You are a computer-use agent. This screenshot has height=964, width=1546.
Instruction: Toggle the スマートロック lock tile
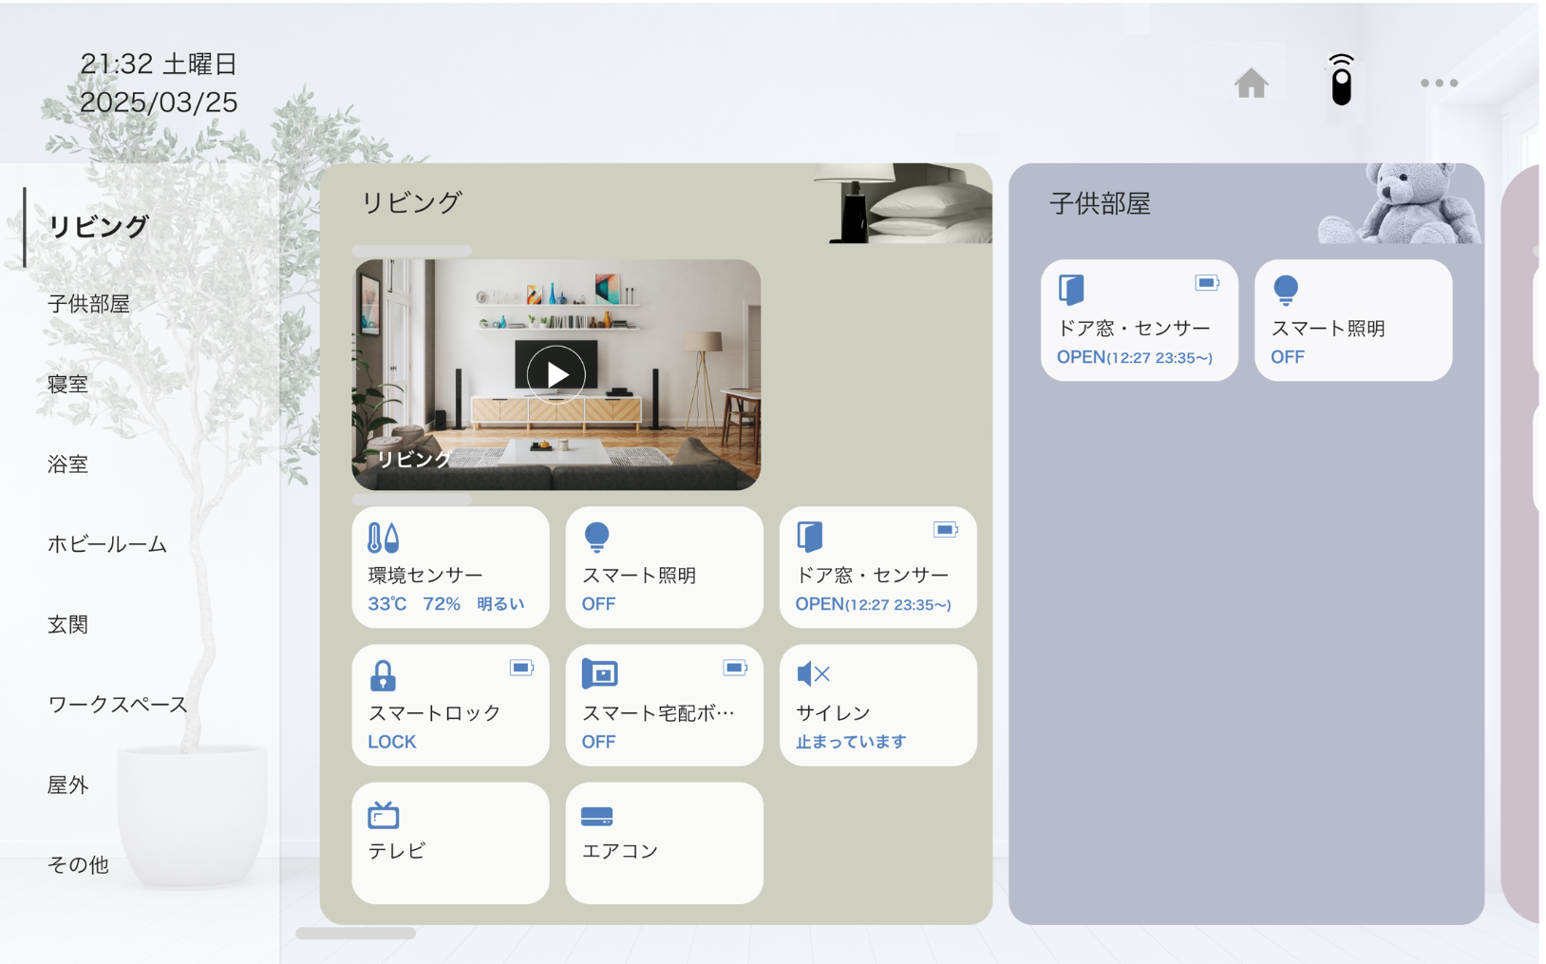point(450,705)
